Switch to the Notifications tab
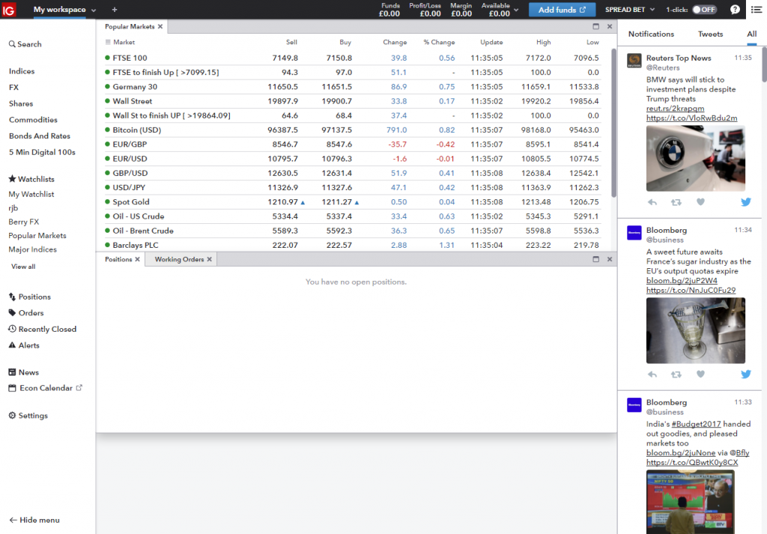767x534 pixels. pyautogui.click(x=651, y=34)
